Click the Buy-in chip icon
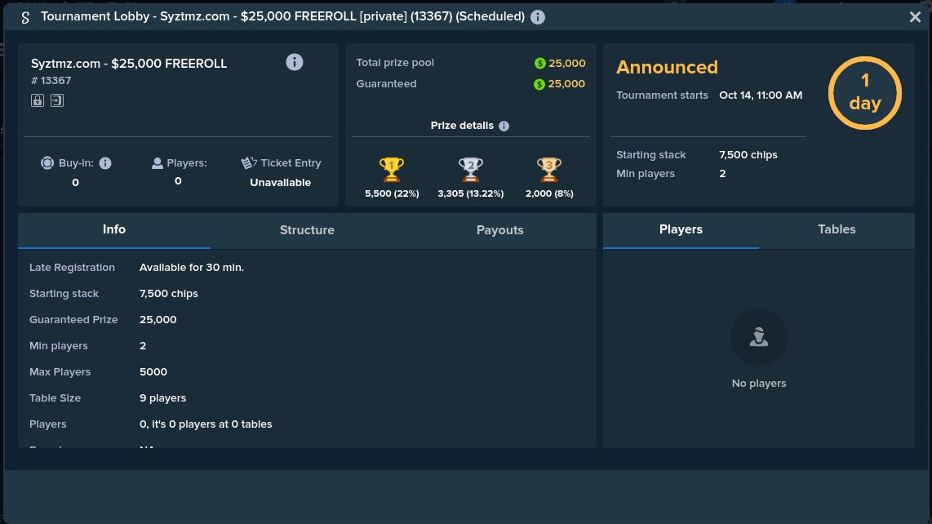932x524 pixels. pyautogui.click(x=47, y=163)
